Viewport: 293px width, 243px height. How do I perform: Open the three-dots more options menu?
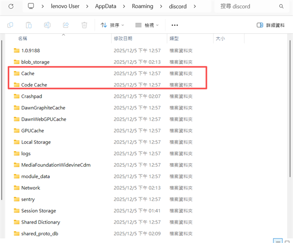(175, 25)
